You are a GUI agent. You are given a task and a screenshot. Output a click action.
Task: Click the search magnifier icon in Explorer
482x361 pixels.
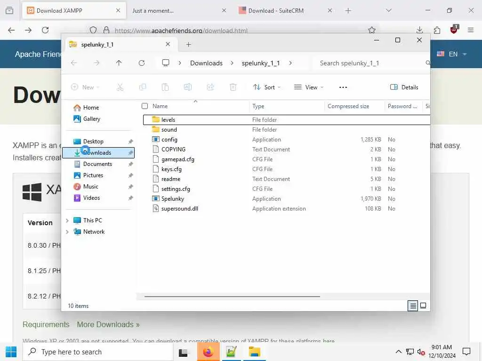pos(427,63)
